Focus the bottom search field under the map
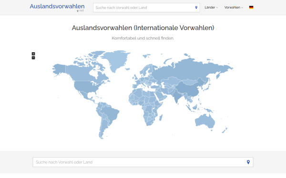The width and height of the screenshot is (286, 178). (x=143, y=162)
